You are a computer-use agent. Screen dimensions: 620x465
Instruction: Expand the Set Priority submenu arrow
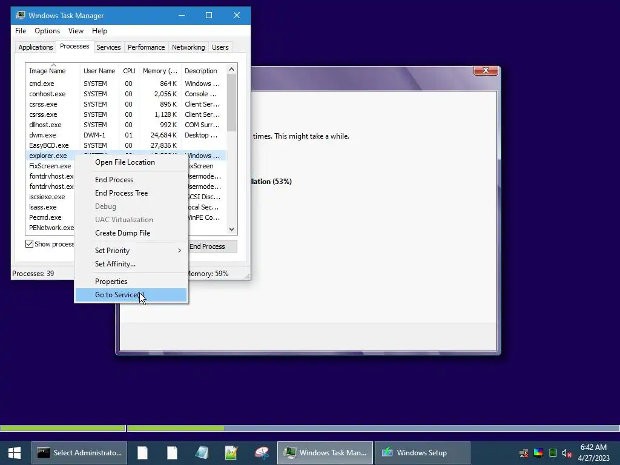pyautogui.click(x=179, y=250)
